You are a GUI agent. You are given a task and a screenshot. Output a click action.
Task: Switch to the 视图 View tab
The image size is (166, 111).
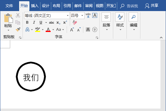tap(100, 6)
